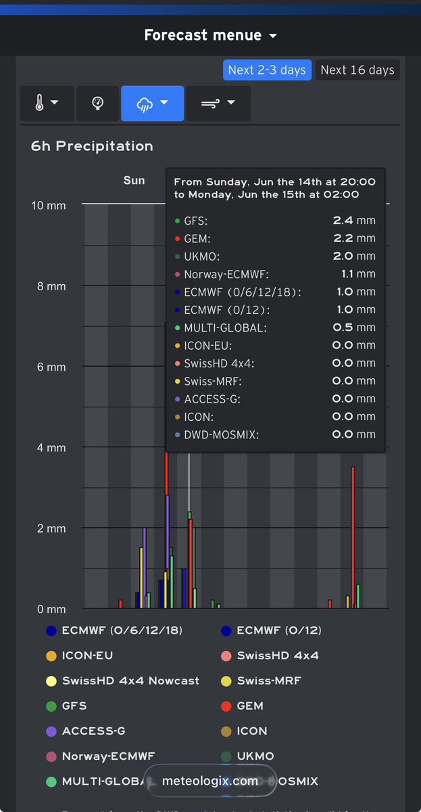
Task: Toggle UKMO legend series
Action: (x=247, y=755)
